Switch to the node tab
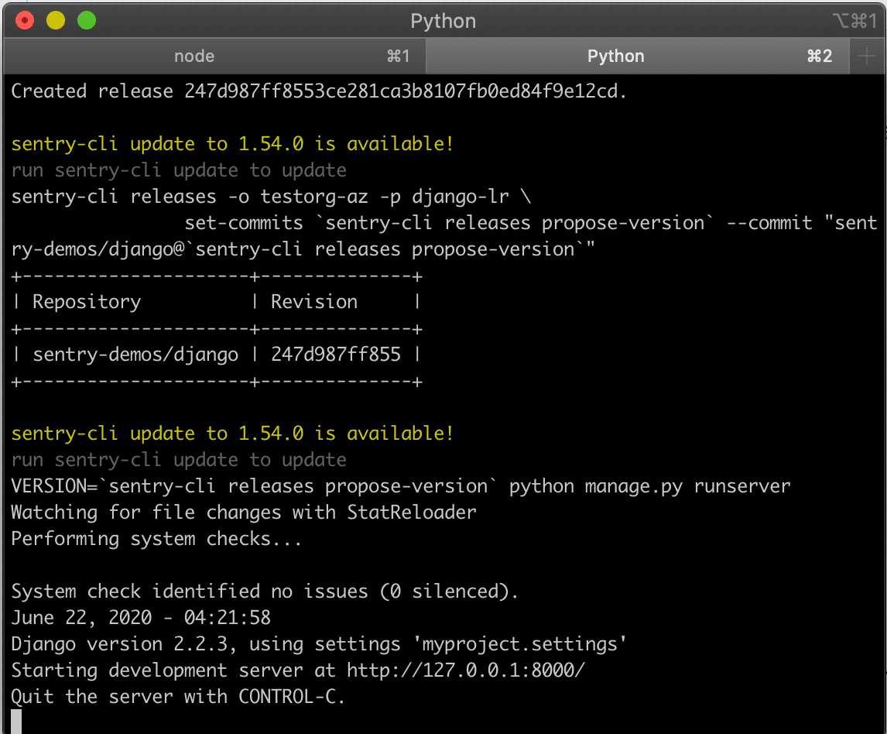This screenshot has width=887, height=734. pos(194,56)
